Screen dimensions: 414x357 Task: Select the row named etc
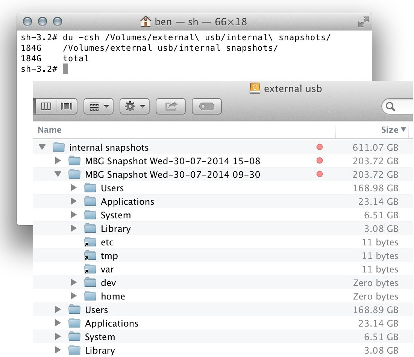pos(223,242)
